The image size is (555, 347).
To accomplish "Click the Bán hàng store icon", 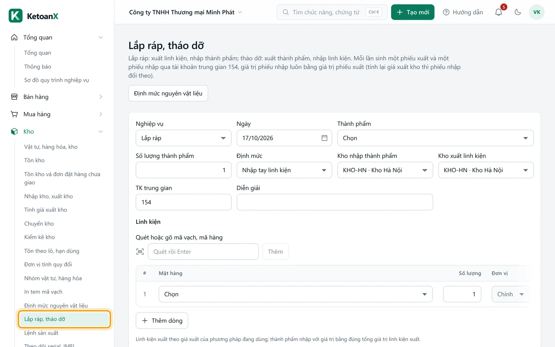I will click(x=14, y=97).
